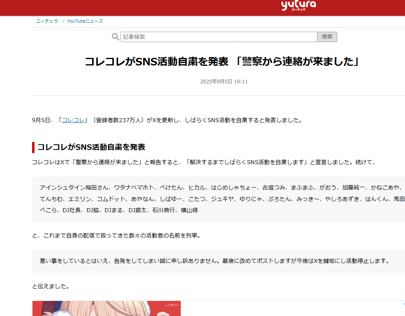Click the anime illustration thumbnail at bottom
The image size is (405, 316).
(x=107, y=308)
